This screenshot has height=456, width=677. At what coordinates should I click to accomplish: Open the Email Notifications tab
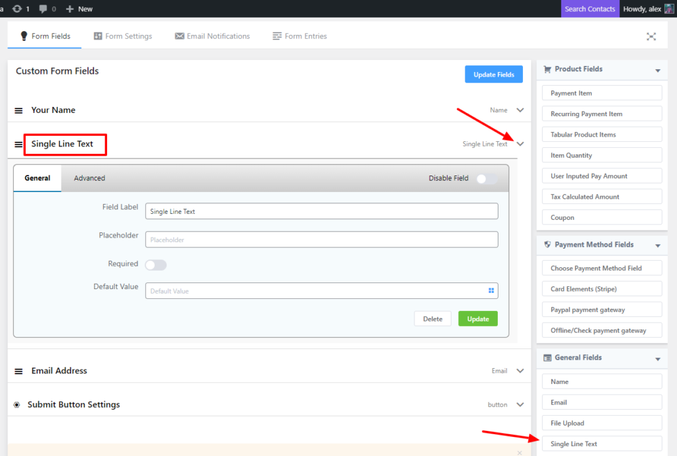click(212, 36)
